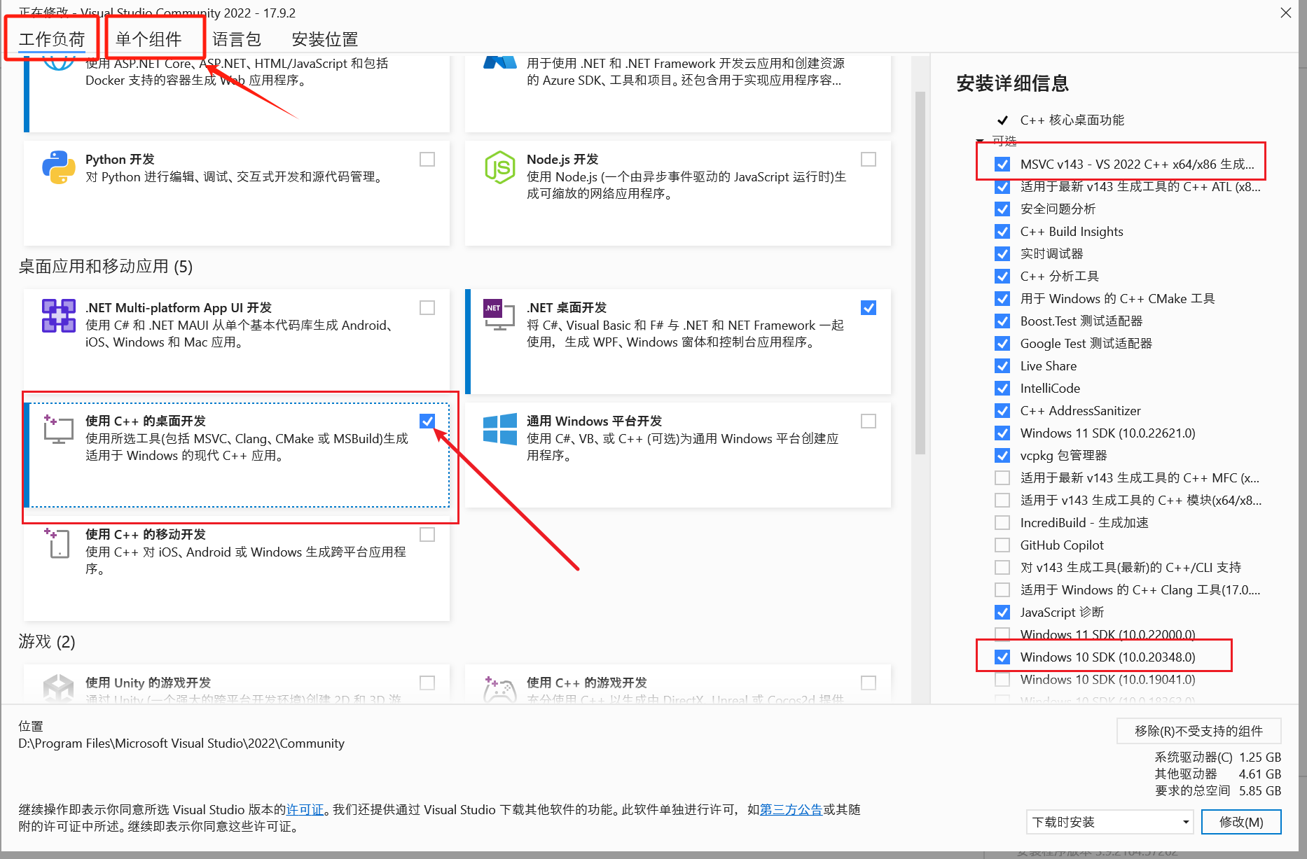Uncheck the .NET 桌面开发 workload checkbox
The width and height of the screenshot is (1307, 859).
coord(869,308)
